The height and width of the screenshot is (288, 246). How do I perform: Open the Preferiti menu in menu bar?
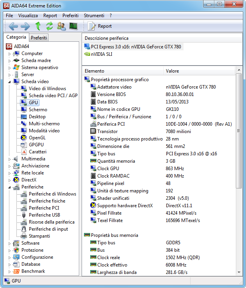pos(70,16)
